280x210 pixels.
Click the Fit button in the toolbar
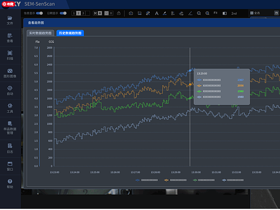click(x=215, y=13)
